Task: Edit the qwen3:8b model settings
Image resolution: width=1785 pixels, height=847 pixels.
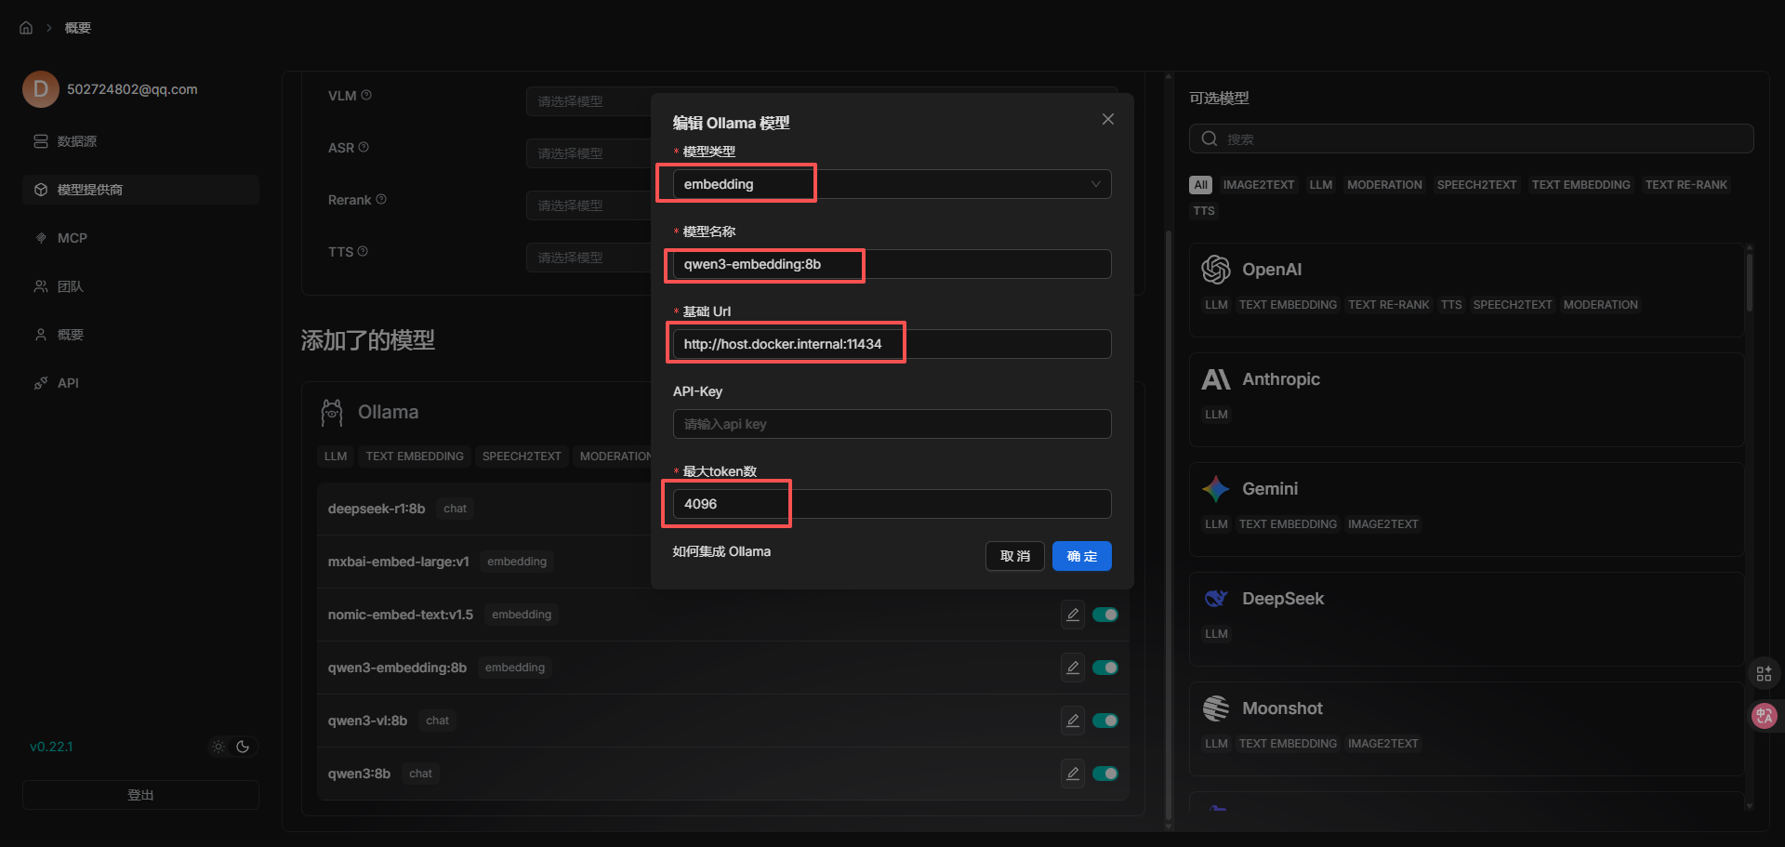Action: click(1072, 774)
